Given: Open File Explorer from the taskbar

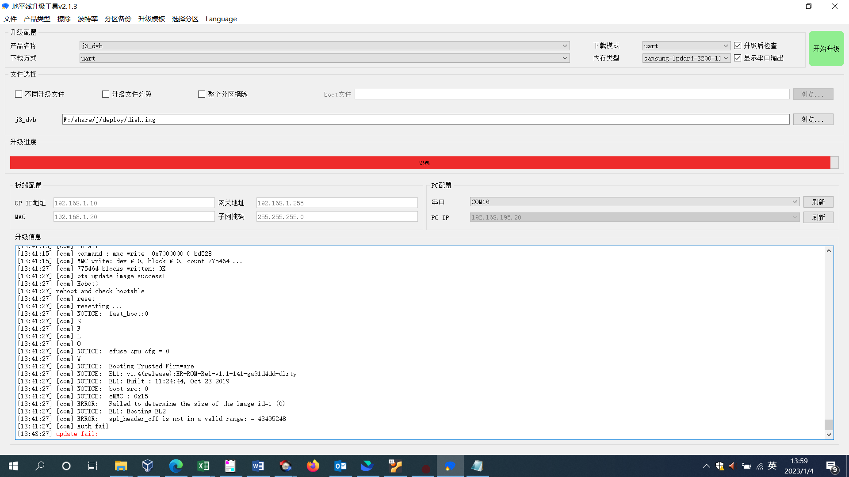Looking at the screenshot, I should click(121, 466).
